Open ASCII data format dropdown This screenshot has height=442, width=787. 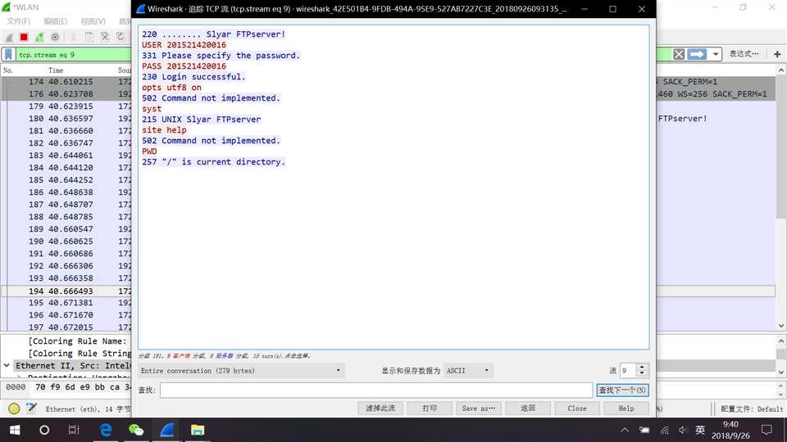[x=468, y=370]
